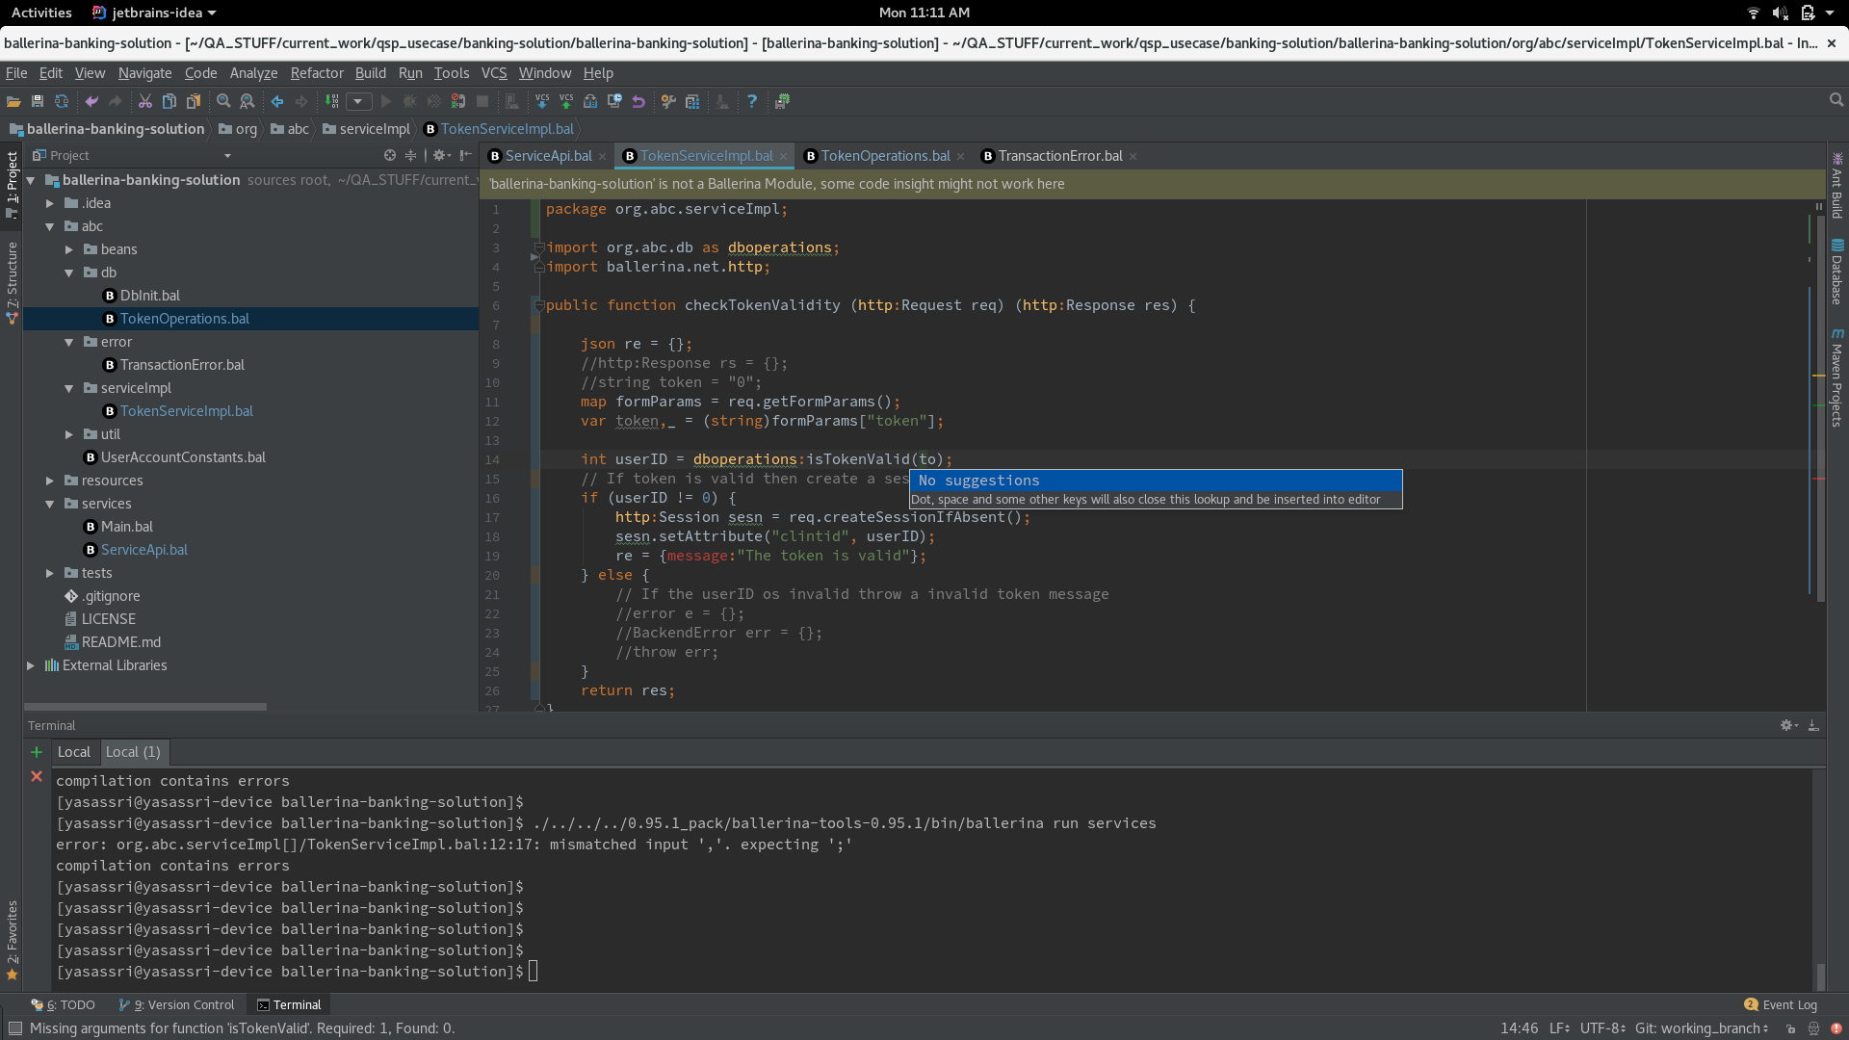Click the serviceImpl breadcrumb above the editor
The image size is (1849, 1040).
coord(373,129)
